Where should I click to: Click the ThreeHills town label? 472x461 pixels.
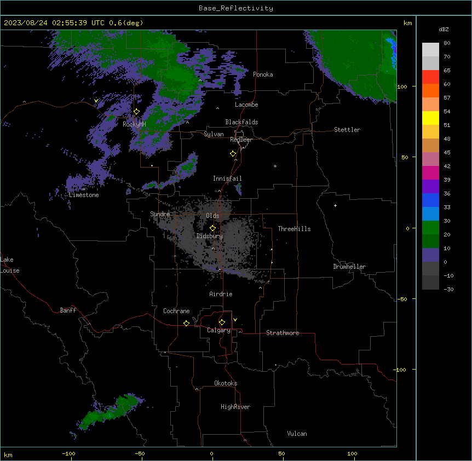(294, 229)
